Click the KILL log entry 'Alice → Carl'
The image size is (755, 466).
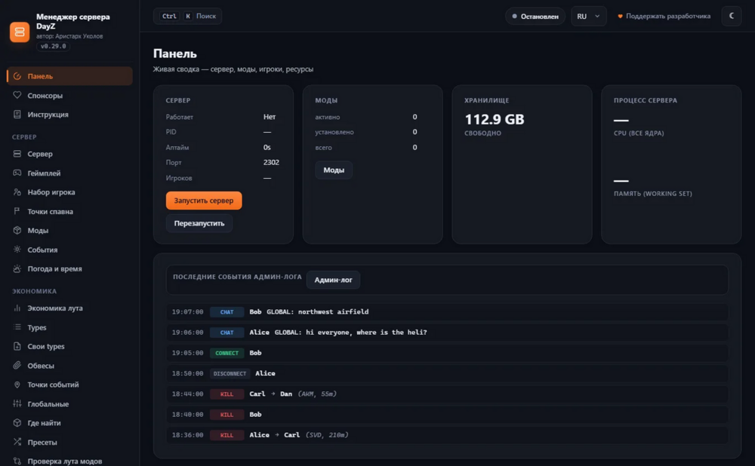(447, 435)
